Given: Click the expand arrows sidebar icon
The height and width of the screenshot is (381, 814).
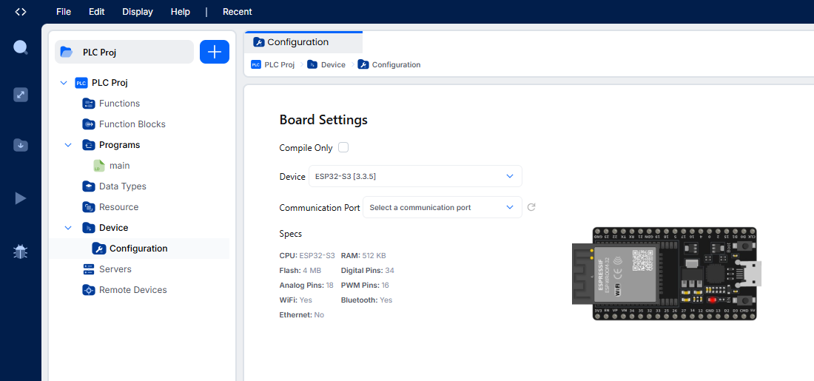Looking at the screenshot, I should [21, 95].
